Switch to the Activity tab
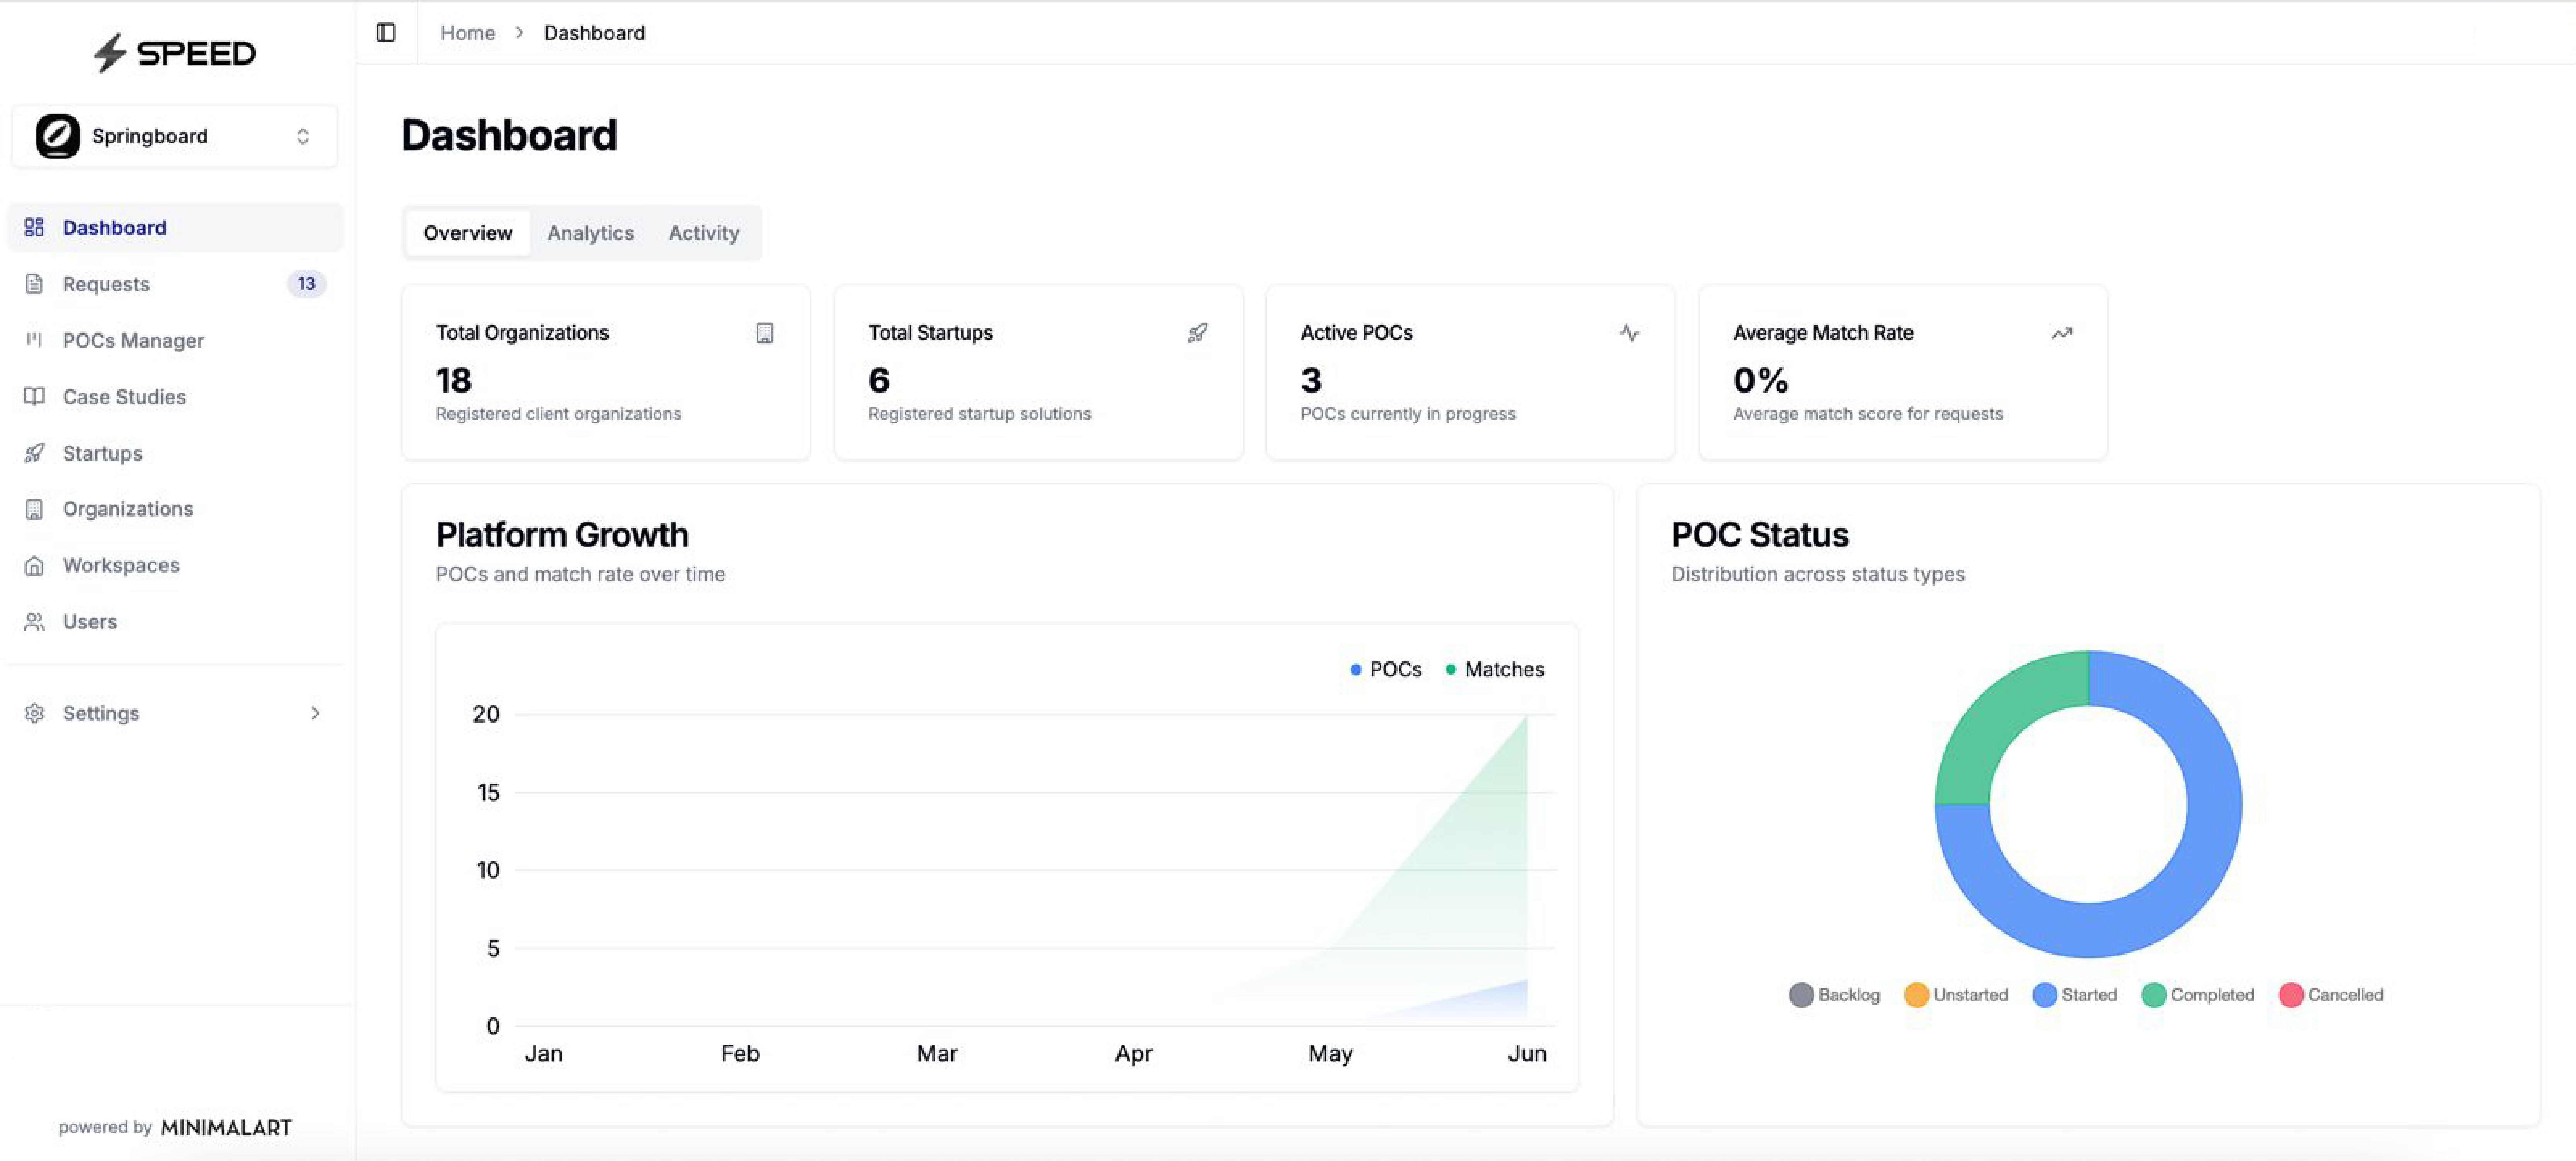2576x1161 pixels. [x=704, y=233]
